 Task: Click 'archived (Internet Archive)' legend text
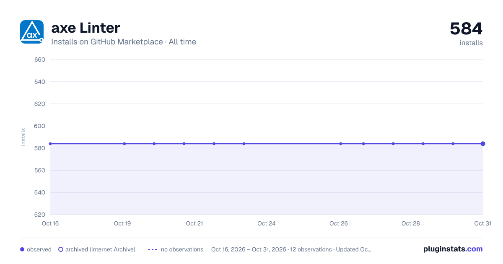[100, 249]
